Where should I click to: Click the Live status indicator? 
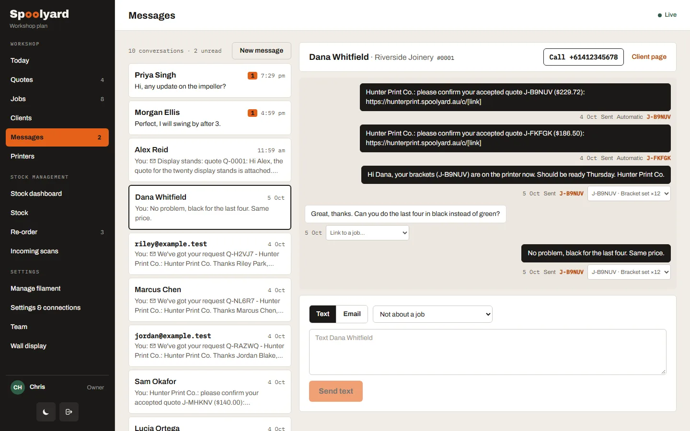667,15
